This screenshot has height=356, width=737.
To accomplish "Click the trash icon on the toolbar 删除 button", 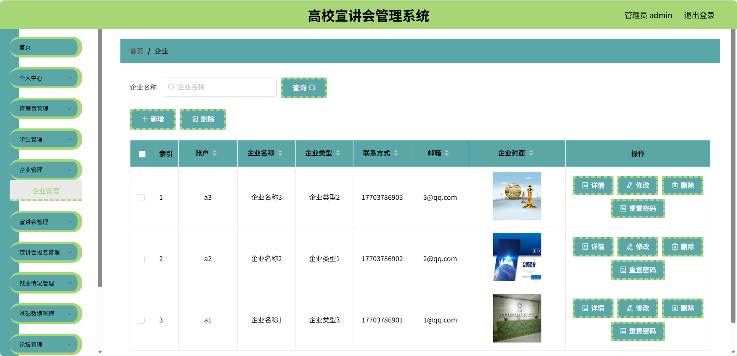I will pos(195,119).
